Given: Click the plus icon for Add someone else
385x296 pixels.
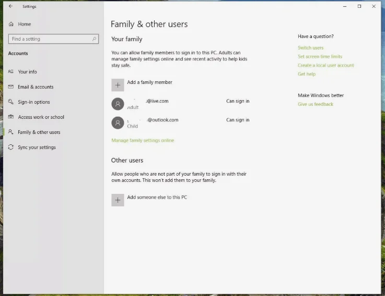Looking at the screenshot, I should tap(118, 200).
